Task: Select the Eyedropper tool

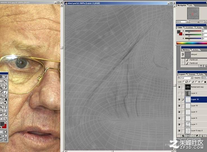Action: pyautogui.click(x=5, y=115)
